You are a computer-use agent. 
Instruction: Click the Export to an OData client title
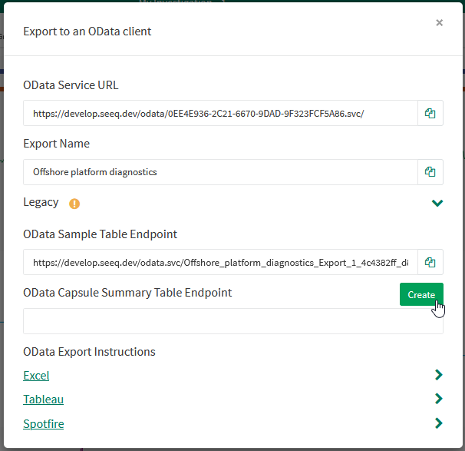click(x=87, y=32)
